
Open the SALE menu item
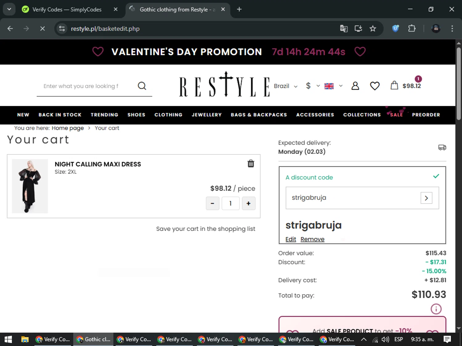[396, 115]
